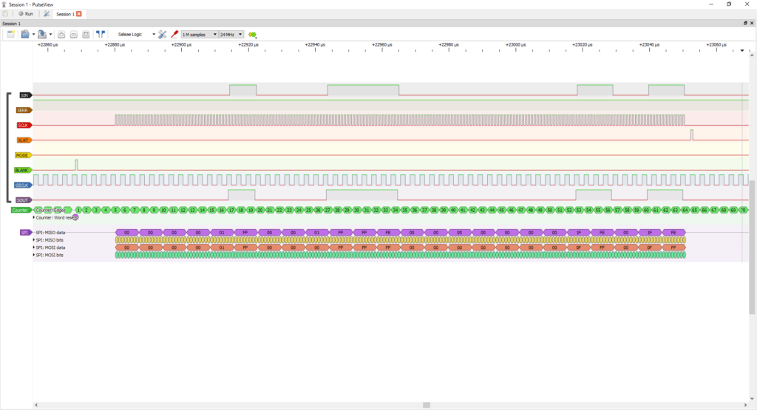Select the SCLK channel label
The width and height of the screenshot is (757, 410).
click(x=24, y=125)
